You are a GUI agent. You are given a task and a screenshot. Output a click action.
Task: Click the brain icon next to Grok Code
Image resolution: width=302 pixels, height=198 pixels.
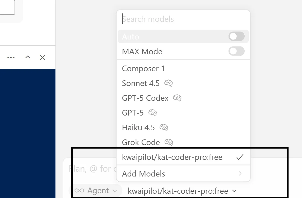pyautogui.click(x=168, y=142)
